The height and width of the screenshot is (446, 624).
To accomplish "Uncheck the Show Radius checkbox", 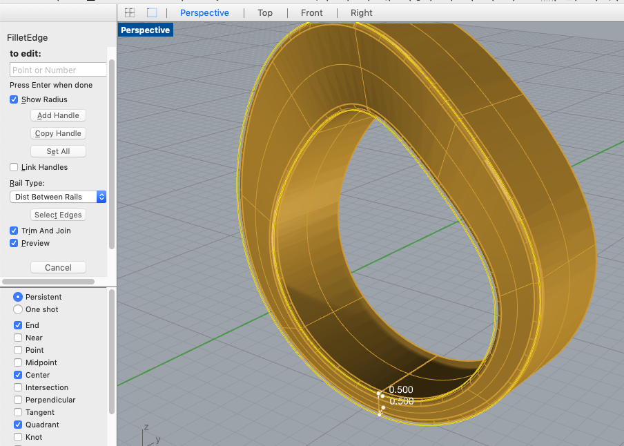I will click(14, 99).
